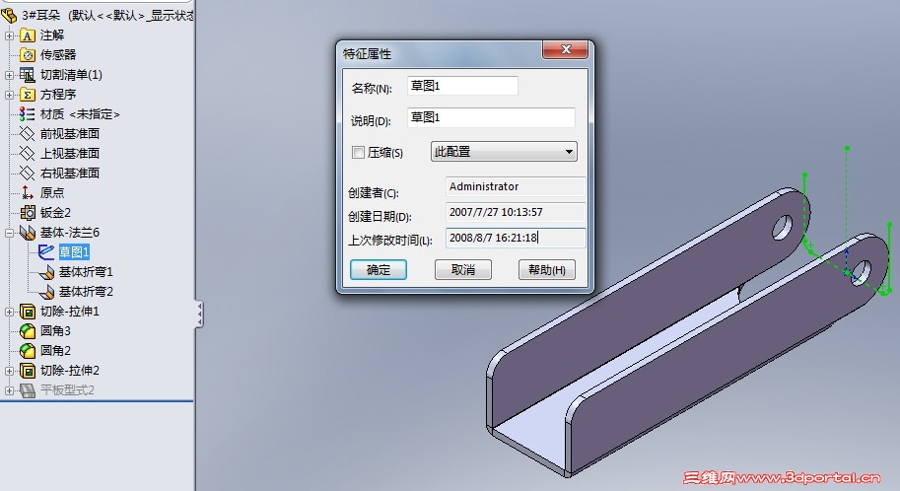900x491 pixels.
Task: Select 草图1 in the feature tree
Action: tap(74, 252)
